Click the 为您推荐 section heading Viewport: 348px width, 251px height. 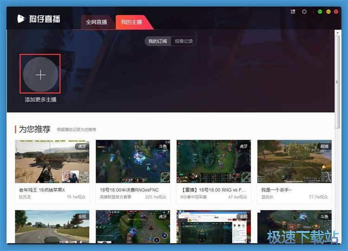point(35,129)
